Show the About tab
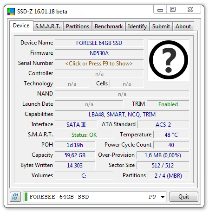 point(183,26)
